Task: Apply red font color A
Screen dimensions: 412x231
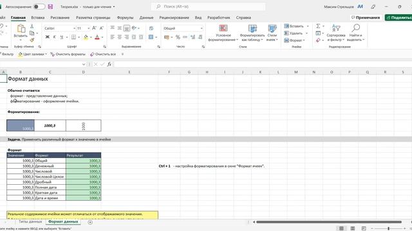Action: (x=97, y=37)
